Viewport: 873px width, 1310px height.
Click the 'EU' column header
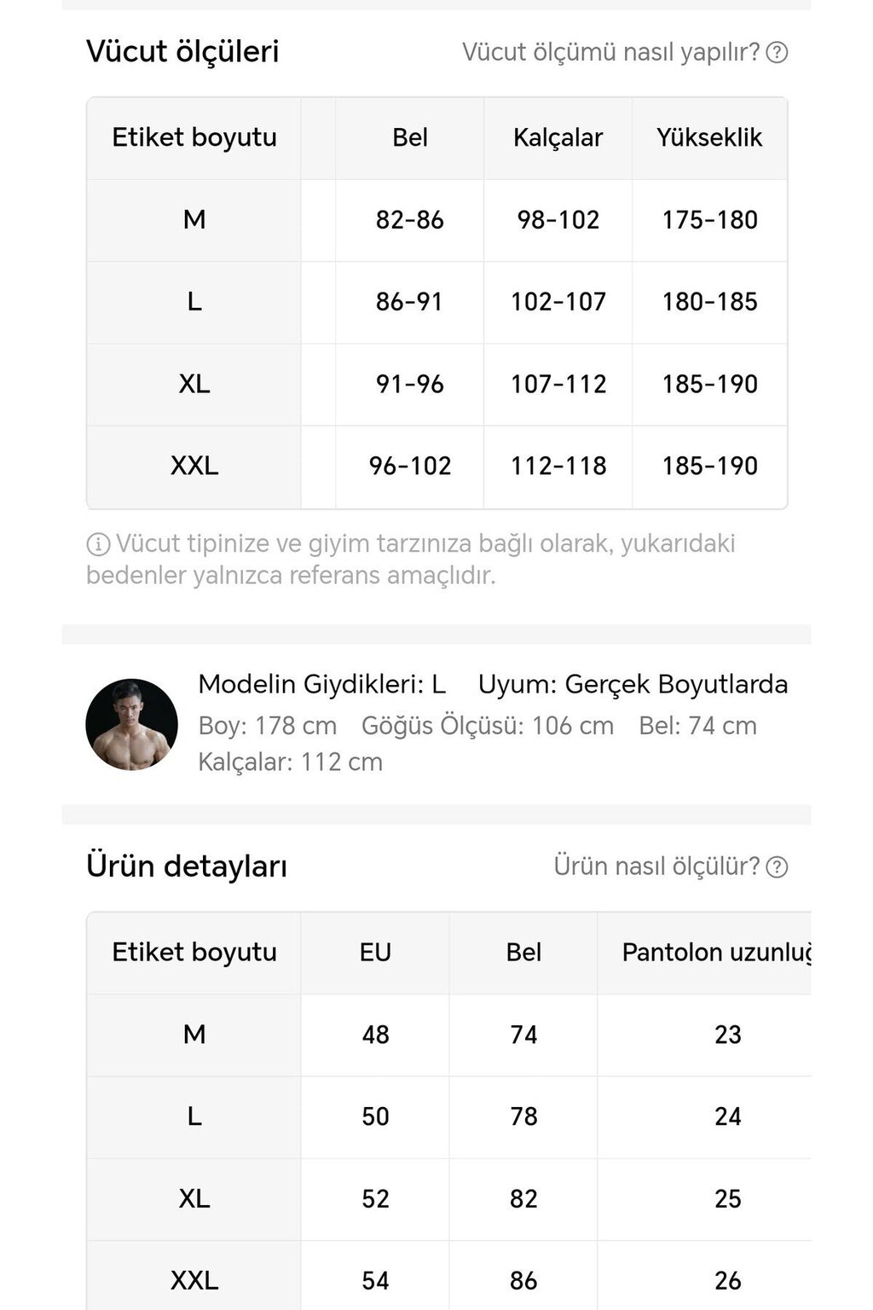[374, 953]
